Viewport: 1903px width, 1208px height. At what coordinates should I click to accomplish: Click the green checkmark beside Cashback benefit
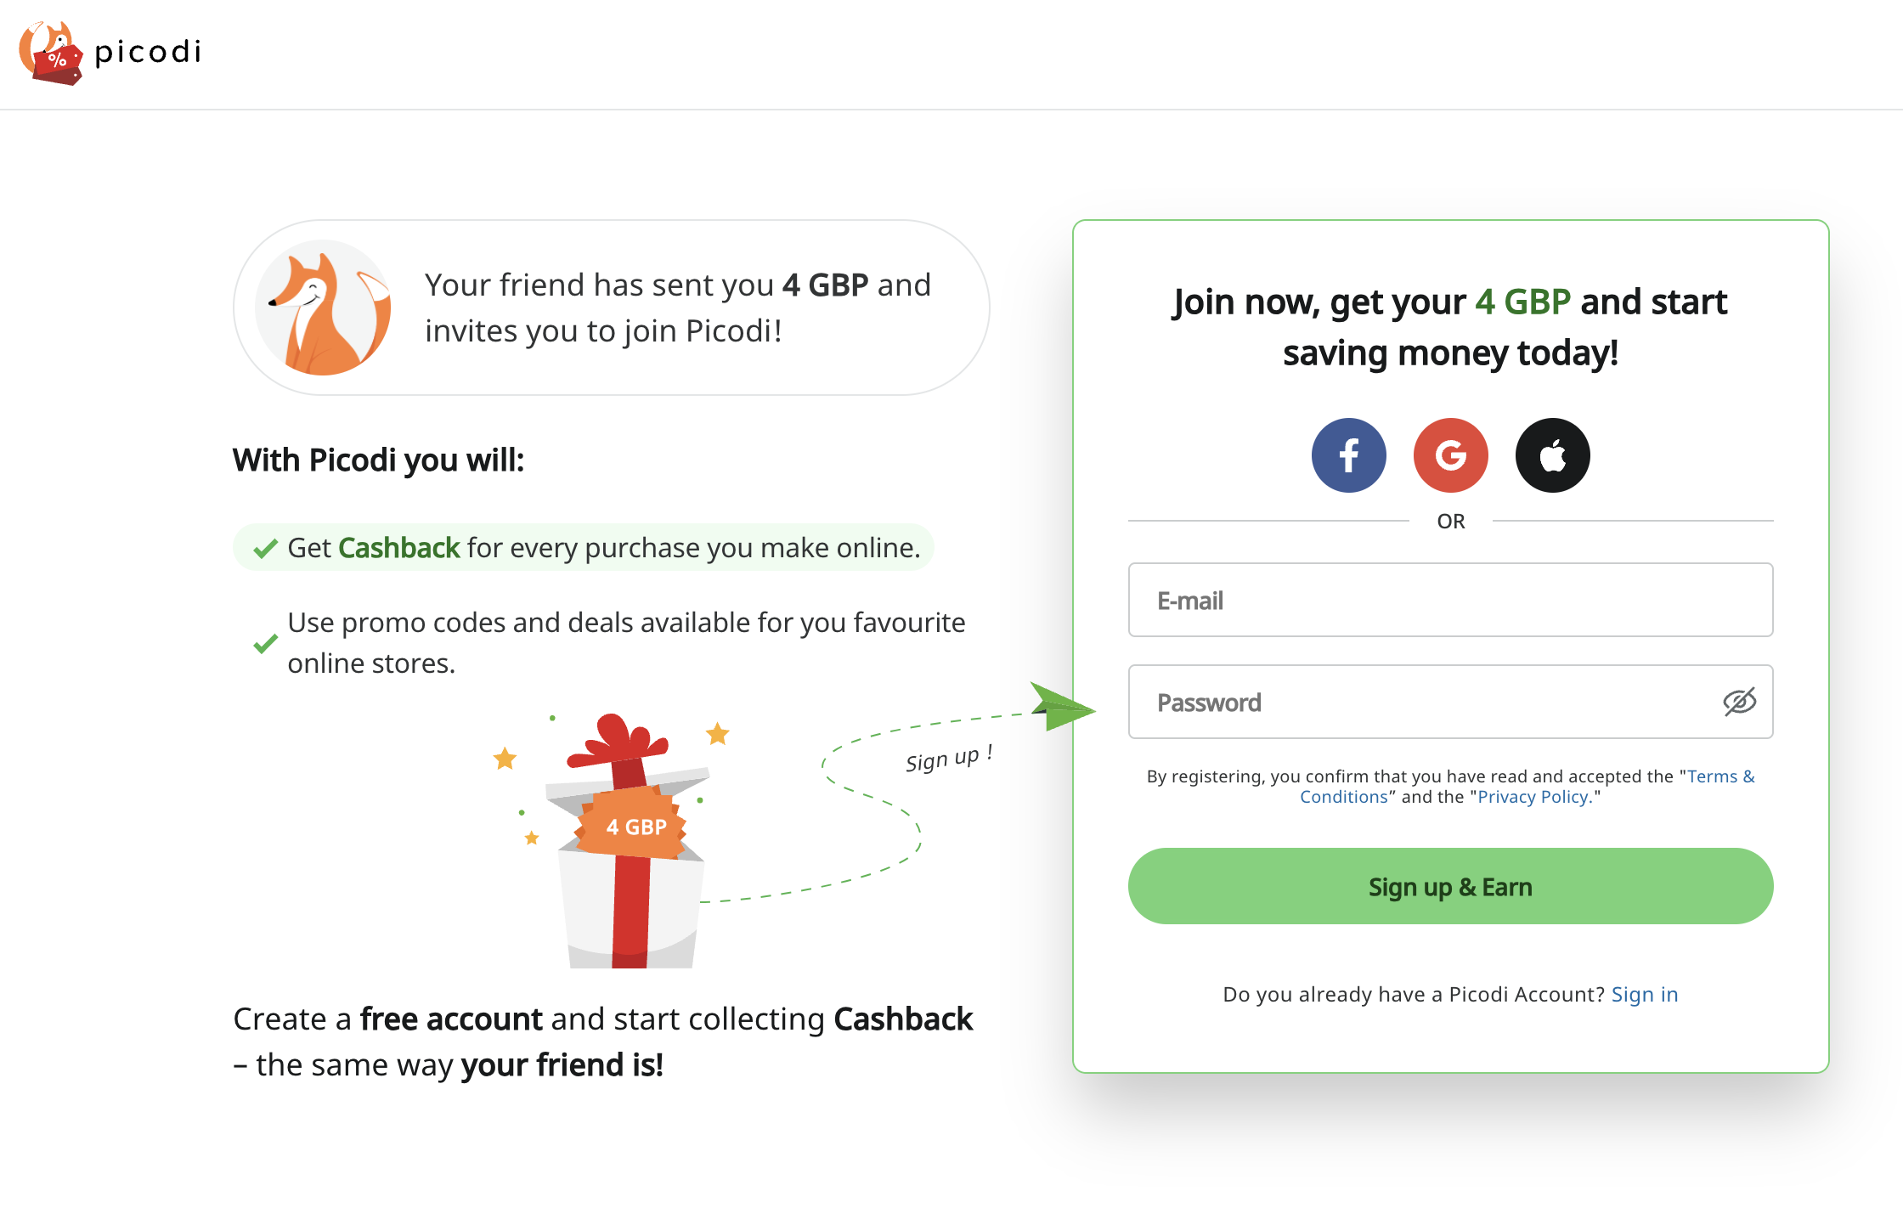266,548
